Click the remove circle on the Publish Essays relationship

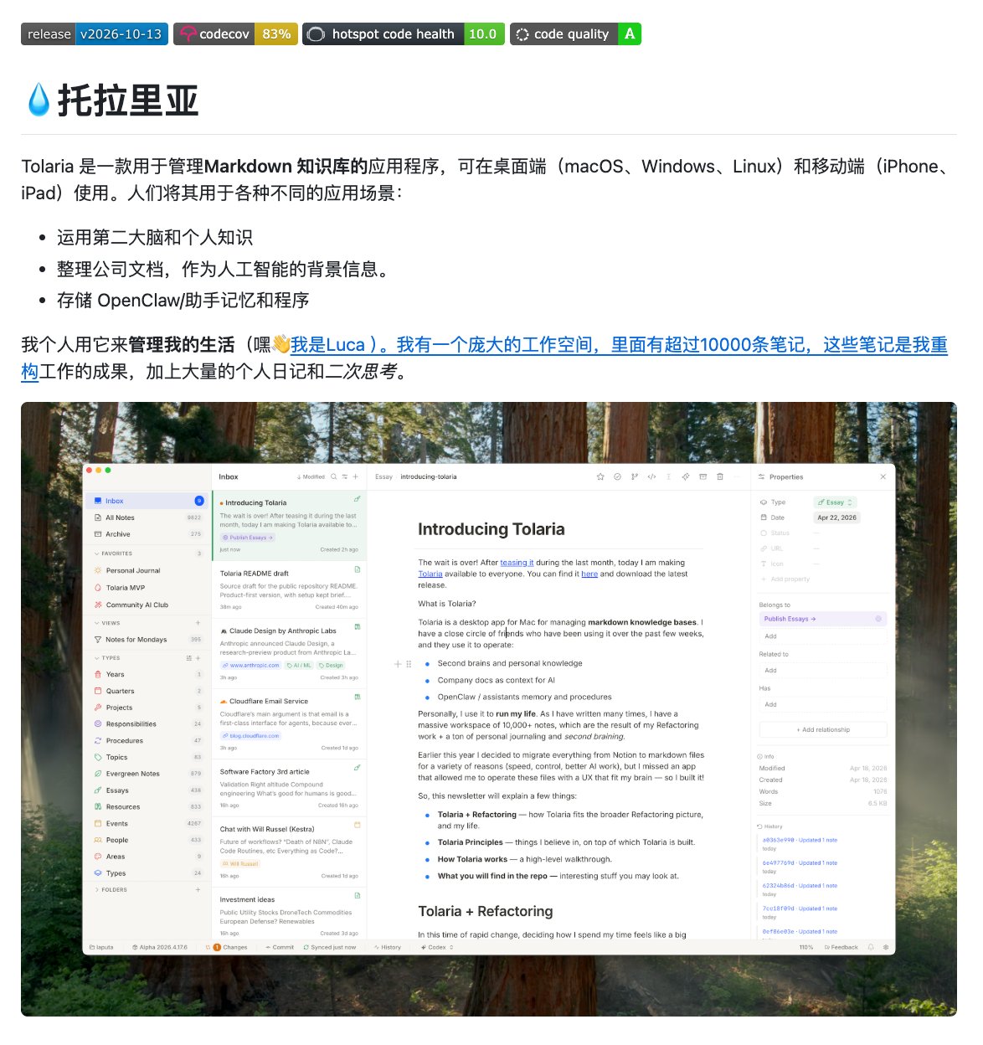tap(878, 619)
